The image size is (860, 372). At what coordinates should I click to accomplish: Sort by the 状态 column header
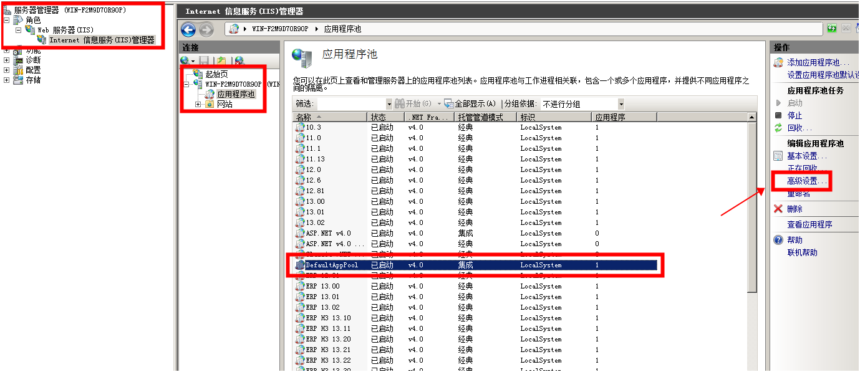386,117
